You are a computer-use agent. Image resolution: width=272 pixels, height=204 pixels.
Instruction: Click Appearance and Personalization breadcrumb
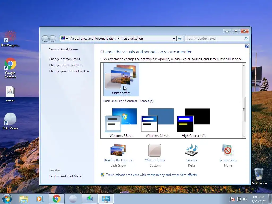coord(93,39)
